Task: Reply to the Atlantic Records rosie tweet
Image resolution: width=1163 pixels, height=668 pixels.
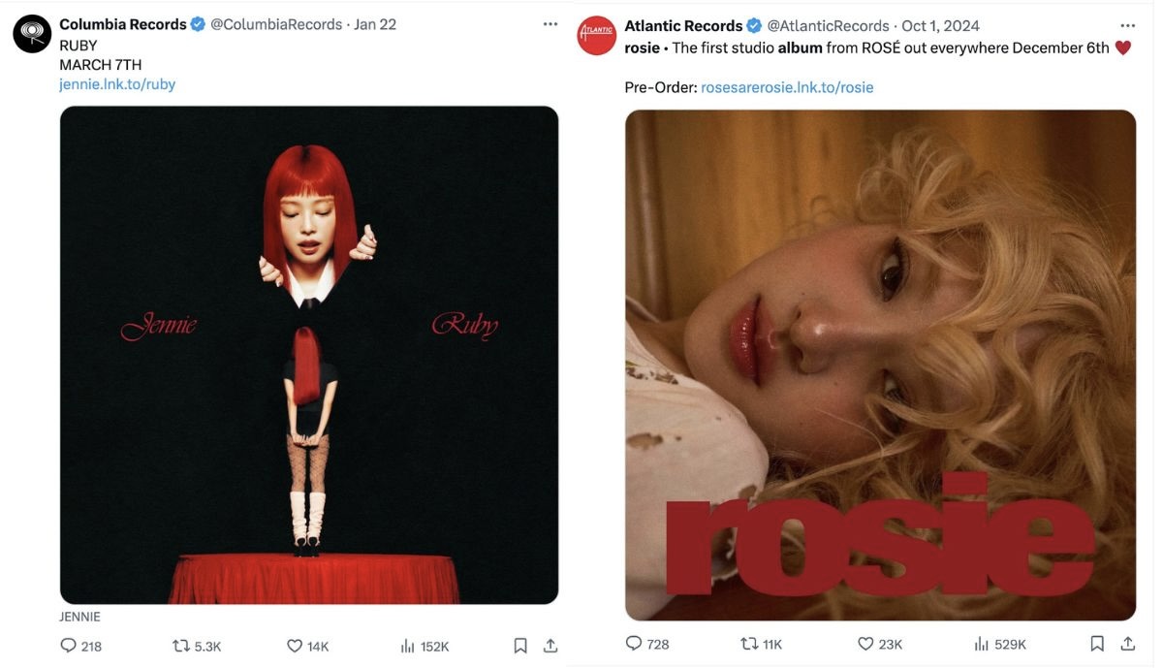Action: click(x=634, y=643)
